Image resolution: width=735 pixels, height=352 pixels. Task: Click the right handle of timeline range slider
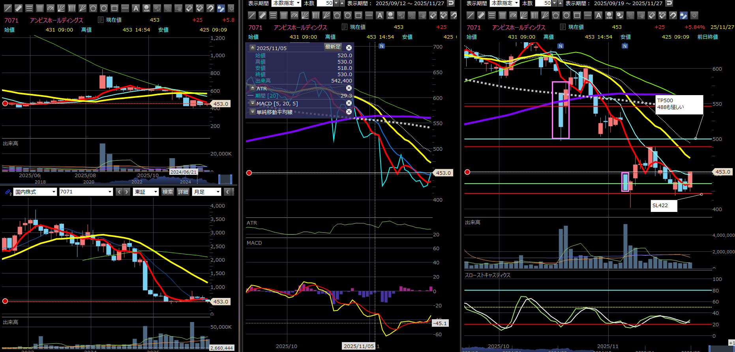click(x=231, y=179)
